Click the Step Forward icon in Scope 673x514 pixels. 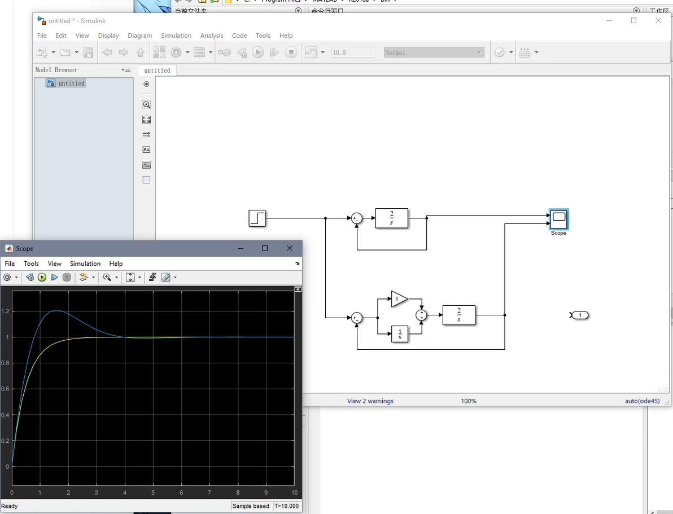[x=54, y=278]
